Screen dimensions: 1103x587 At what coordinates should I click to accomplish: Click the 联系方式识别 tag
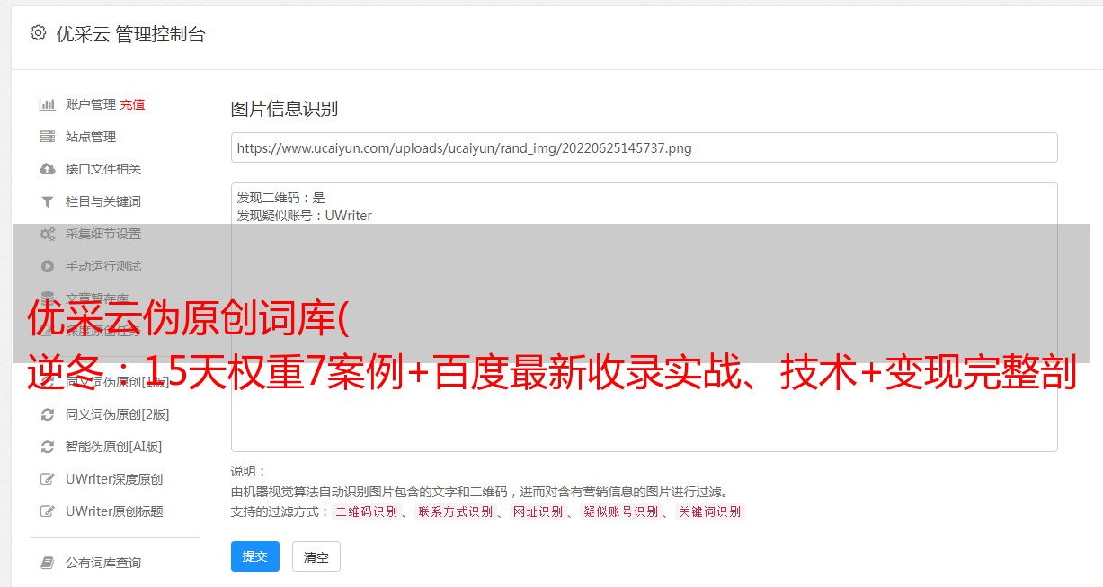pos(455,511)
